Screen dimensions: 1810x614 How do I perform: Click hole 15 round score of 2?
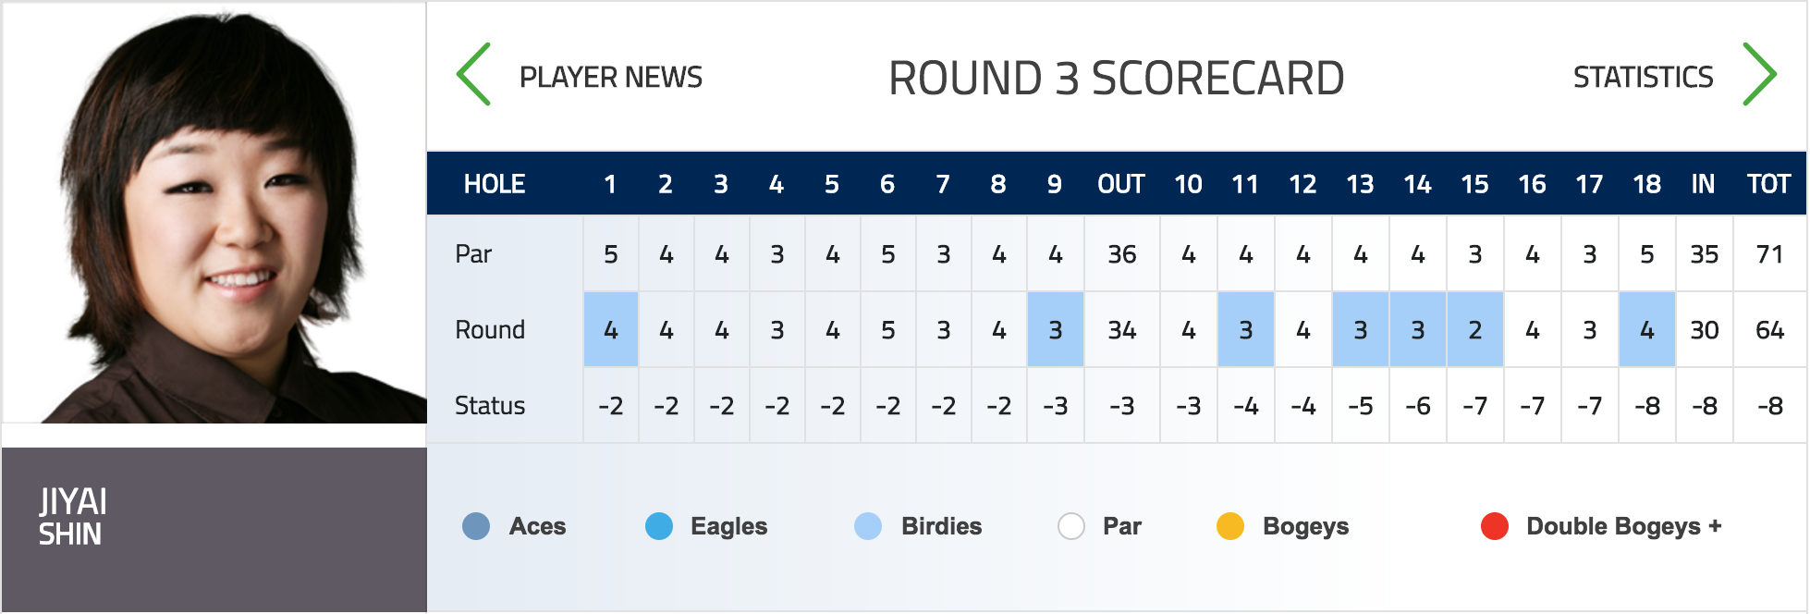pos(1475,329)
